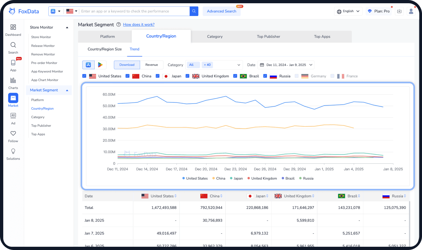Viewport: 422px width, 250px height.
Task: Open Remove Monitor in sidebar
Action: (43, 54)
